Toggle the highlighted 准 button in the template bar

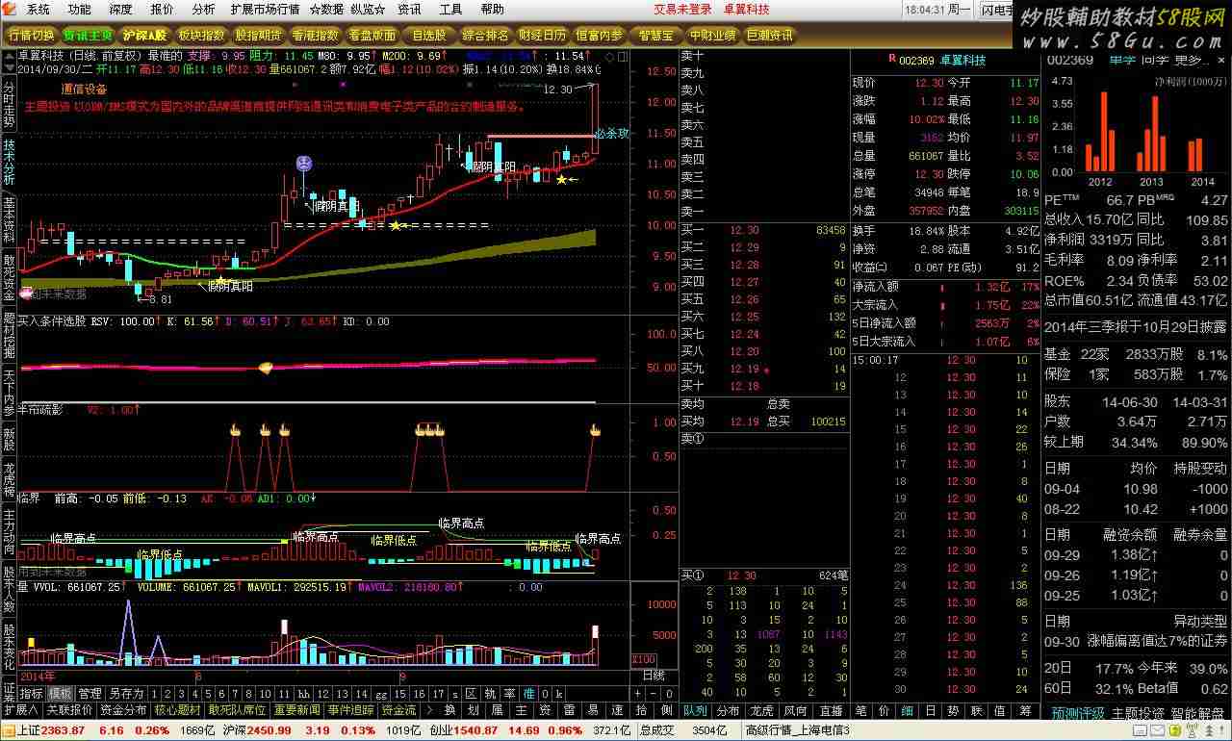click(x=528, y=693)
